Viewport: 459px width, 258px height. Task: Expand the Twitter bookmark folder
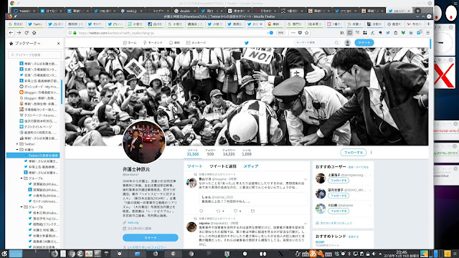17,144
